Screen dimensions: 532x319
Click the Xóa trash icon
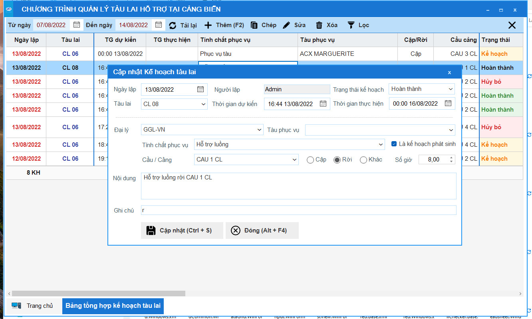click(x=319, y=26)
